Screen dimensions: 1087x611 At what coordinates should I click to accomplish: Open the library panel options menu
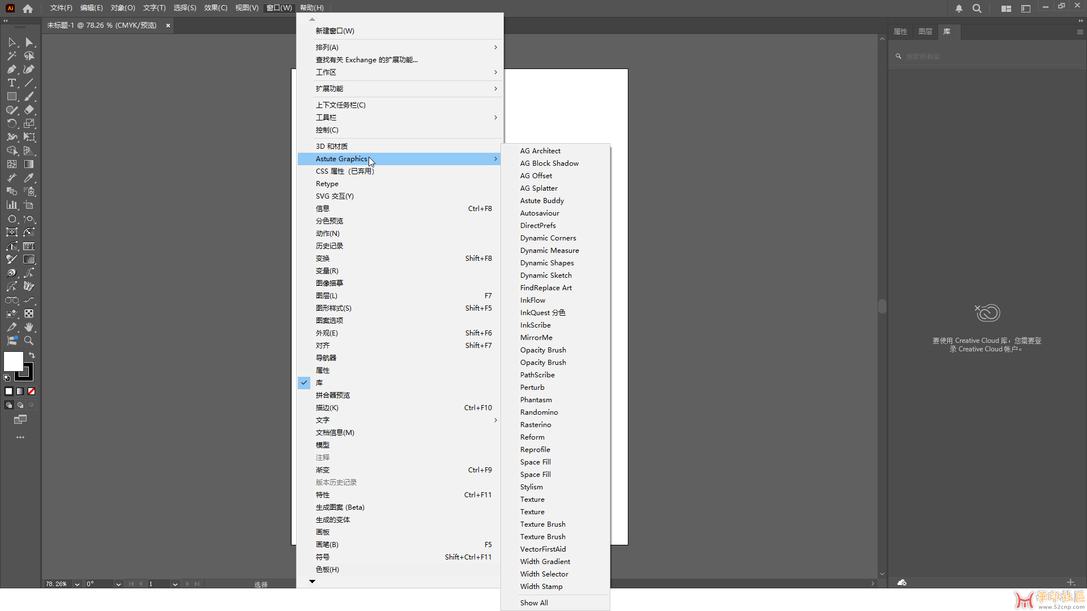(1080, 32)
